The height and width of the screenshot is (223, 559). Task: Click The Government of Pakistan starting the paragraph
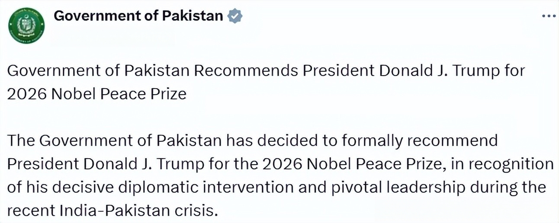coord(115,141)
